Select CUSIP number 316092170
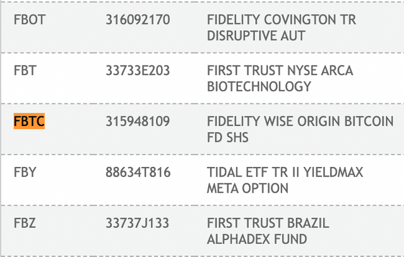404x257 pixels. tap(138, 20)
